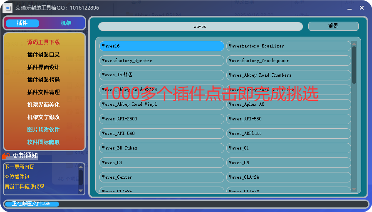Select 机架文字修改

43,117
